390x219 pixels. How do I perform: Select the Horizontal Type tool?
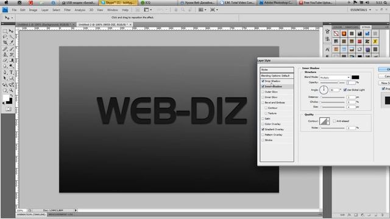pyautogui.click(x=11, y=72)
